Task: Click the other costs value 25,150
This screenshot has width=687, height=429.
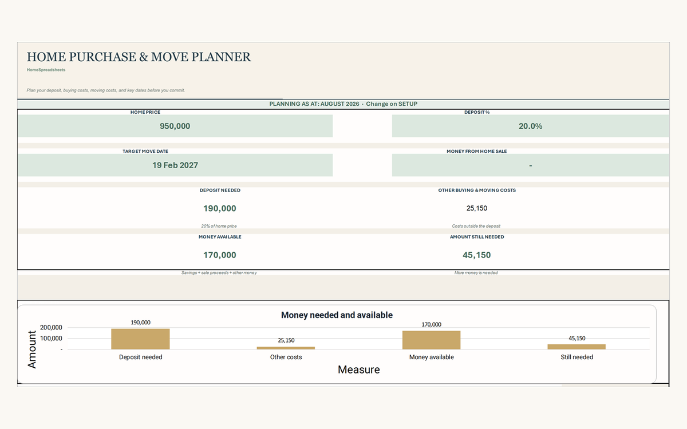Action: [477, 208]
